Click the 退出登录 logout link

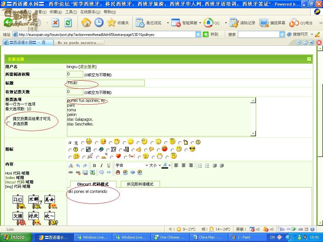(x=87, y=67)
